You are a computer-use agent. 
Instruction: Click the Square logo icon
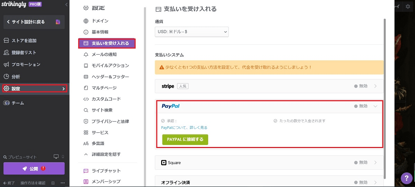tap(164, 163)
